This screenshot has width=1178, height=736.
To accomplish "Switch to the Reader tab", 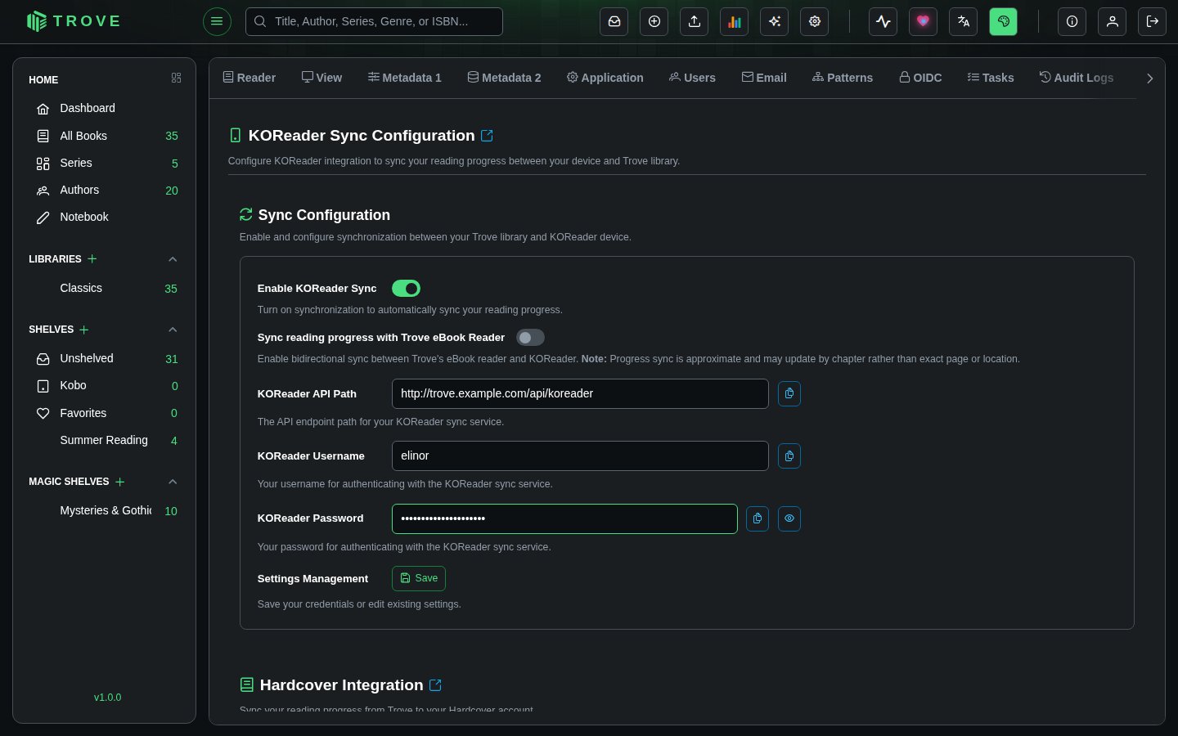I will [x=250, y=78].
